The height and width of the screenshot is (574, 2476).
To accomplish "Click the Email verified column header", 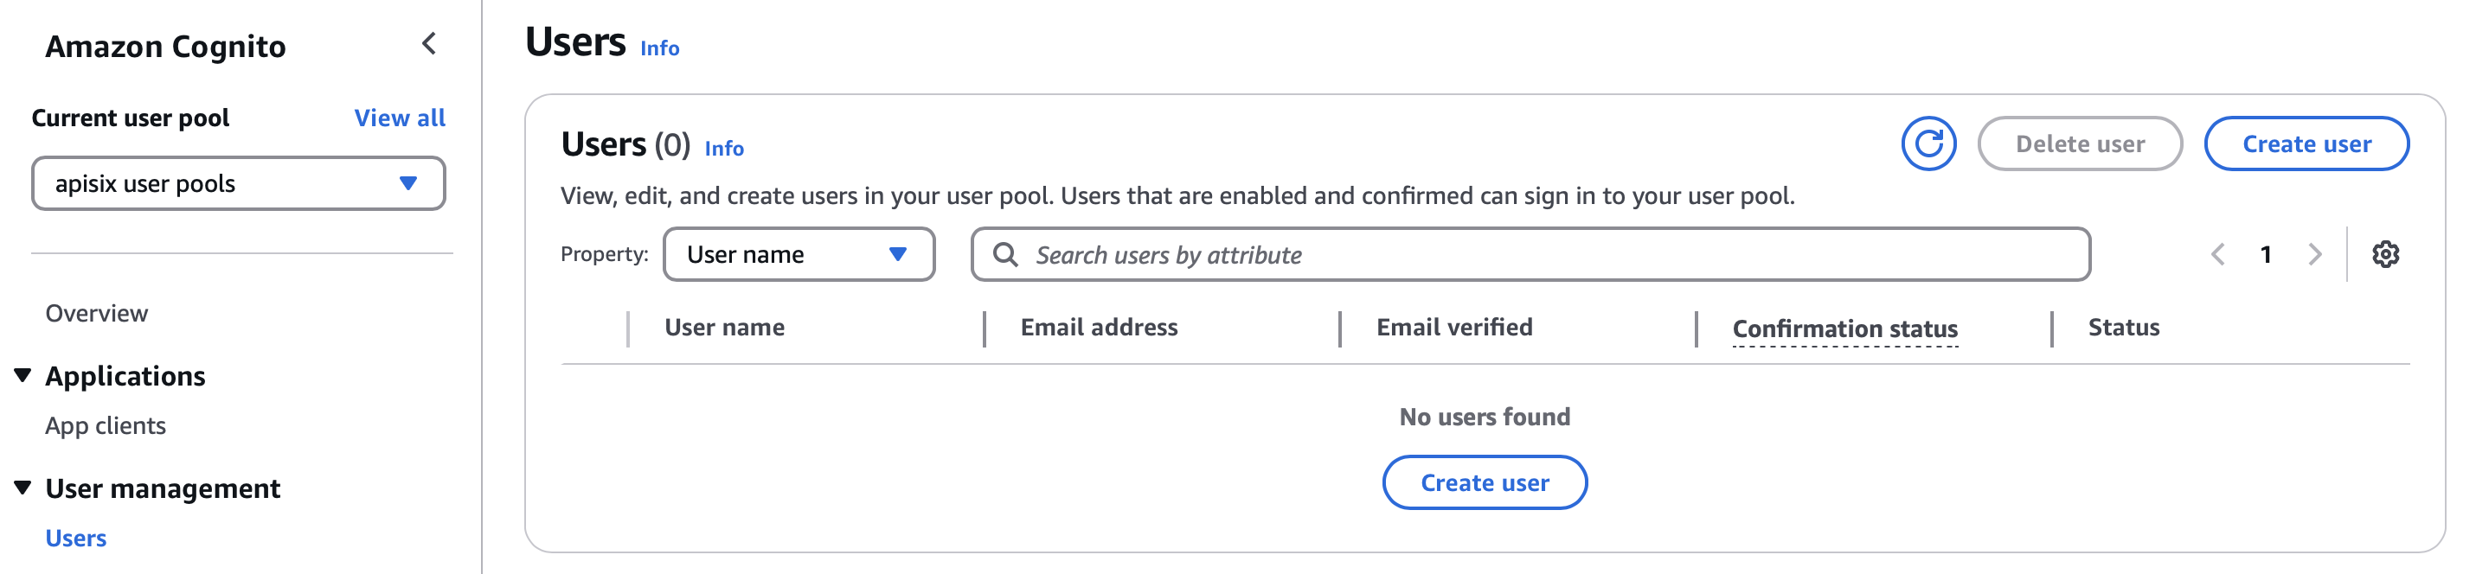I will click(x=1454, y=328).
